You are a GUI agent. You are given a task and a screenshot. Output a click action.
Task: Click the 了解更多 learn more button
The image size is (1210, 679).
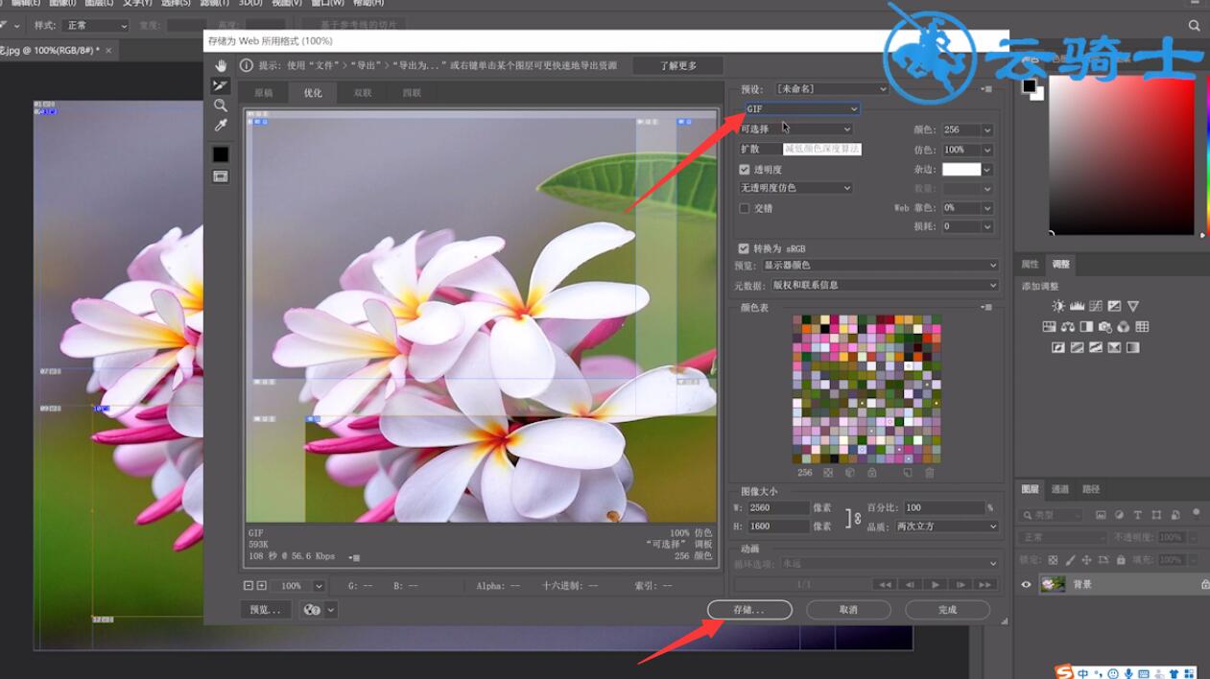tap(678, 65)
